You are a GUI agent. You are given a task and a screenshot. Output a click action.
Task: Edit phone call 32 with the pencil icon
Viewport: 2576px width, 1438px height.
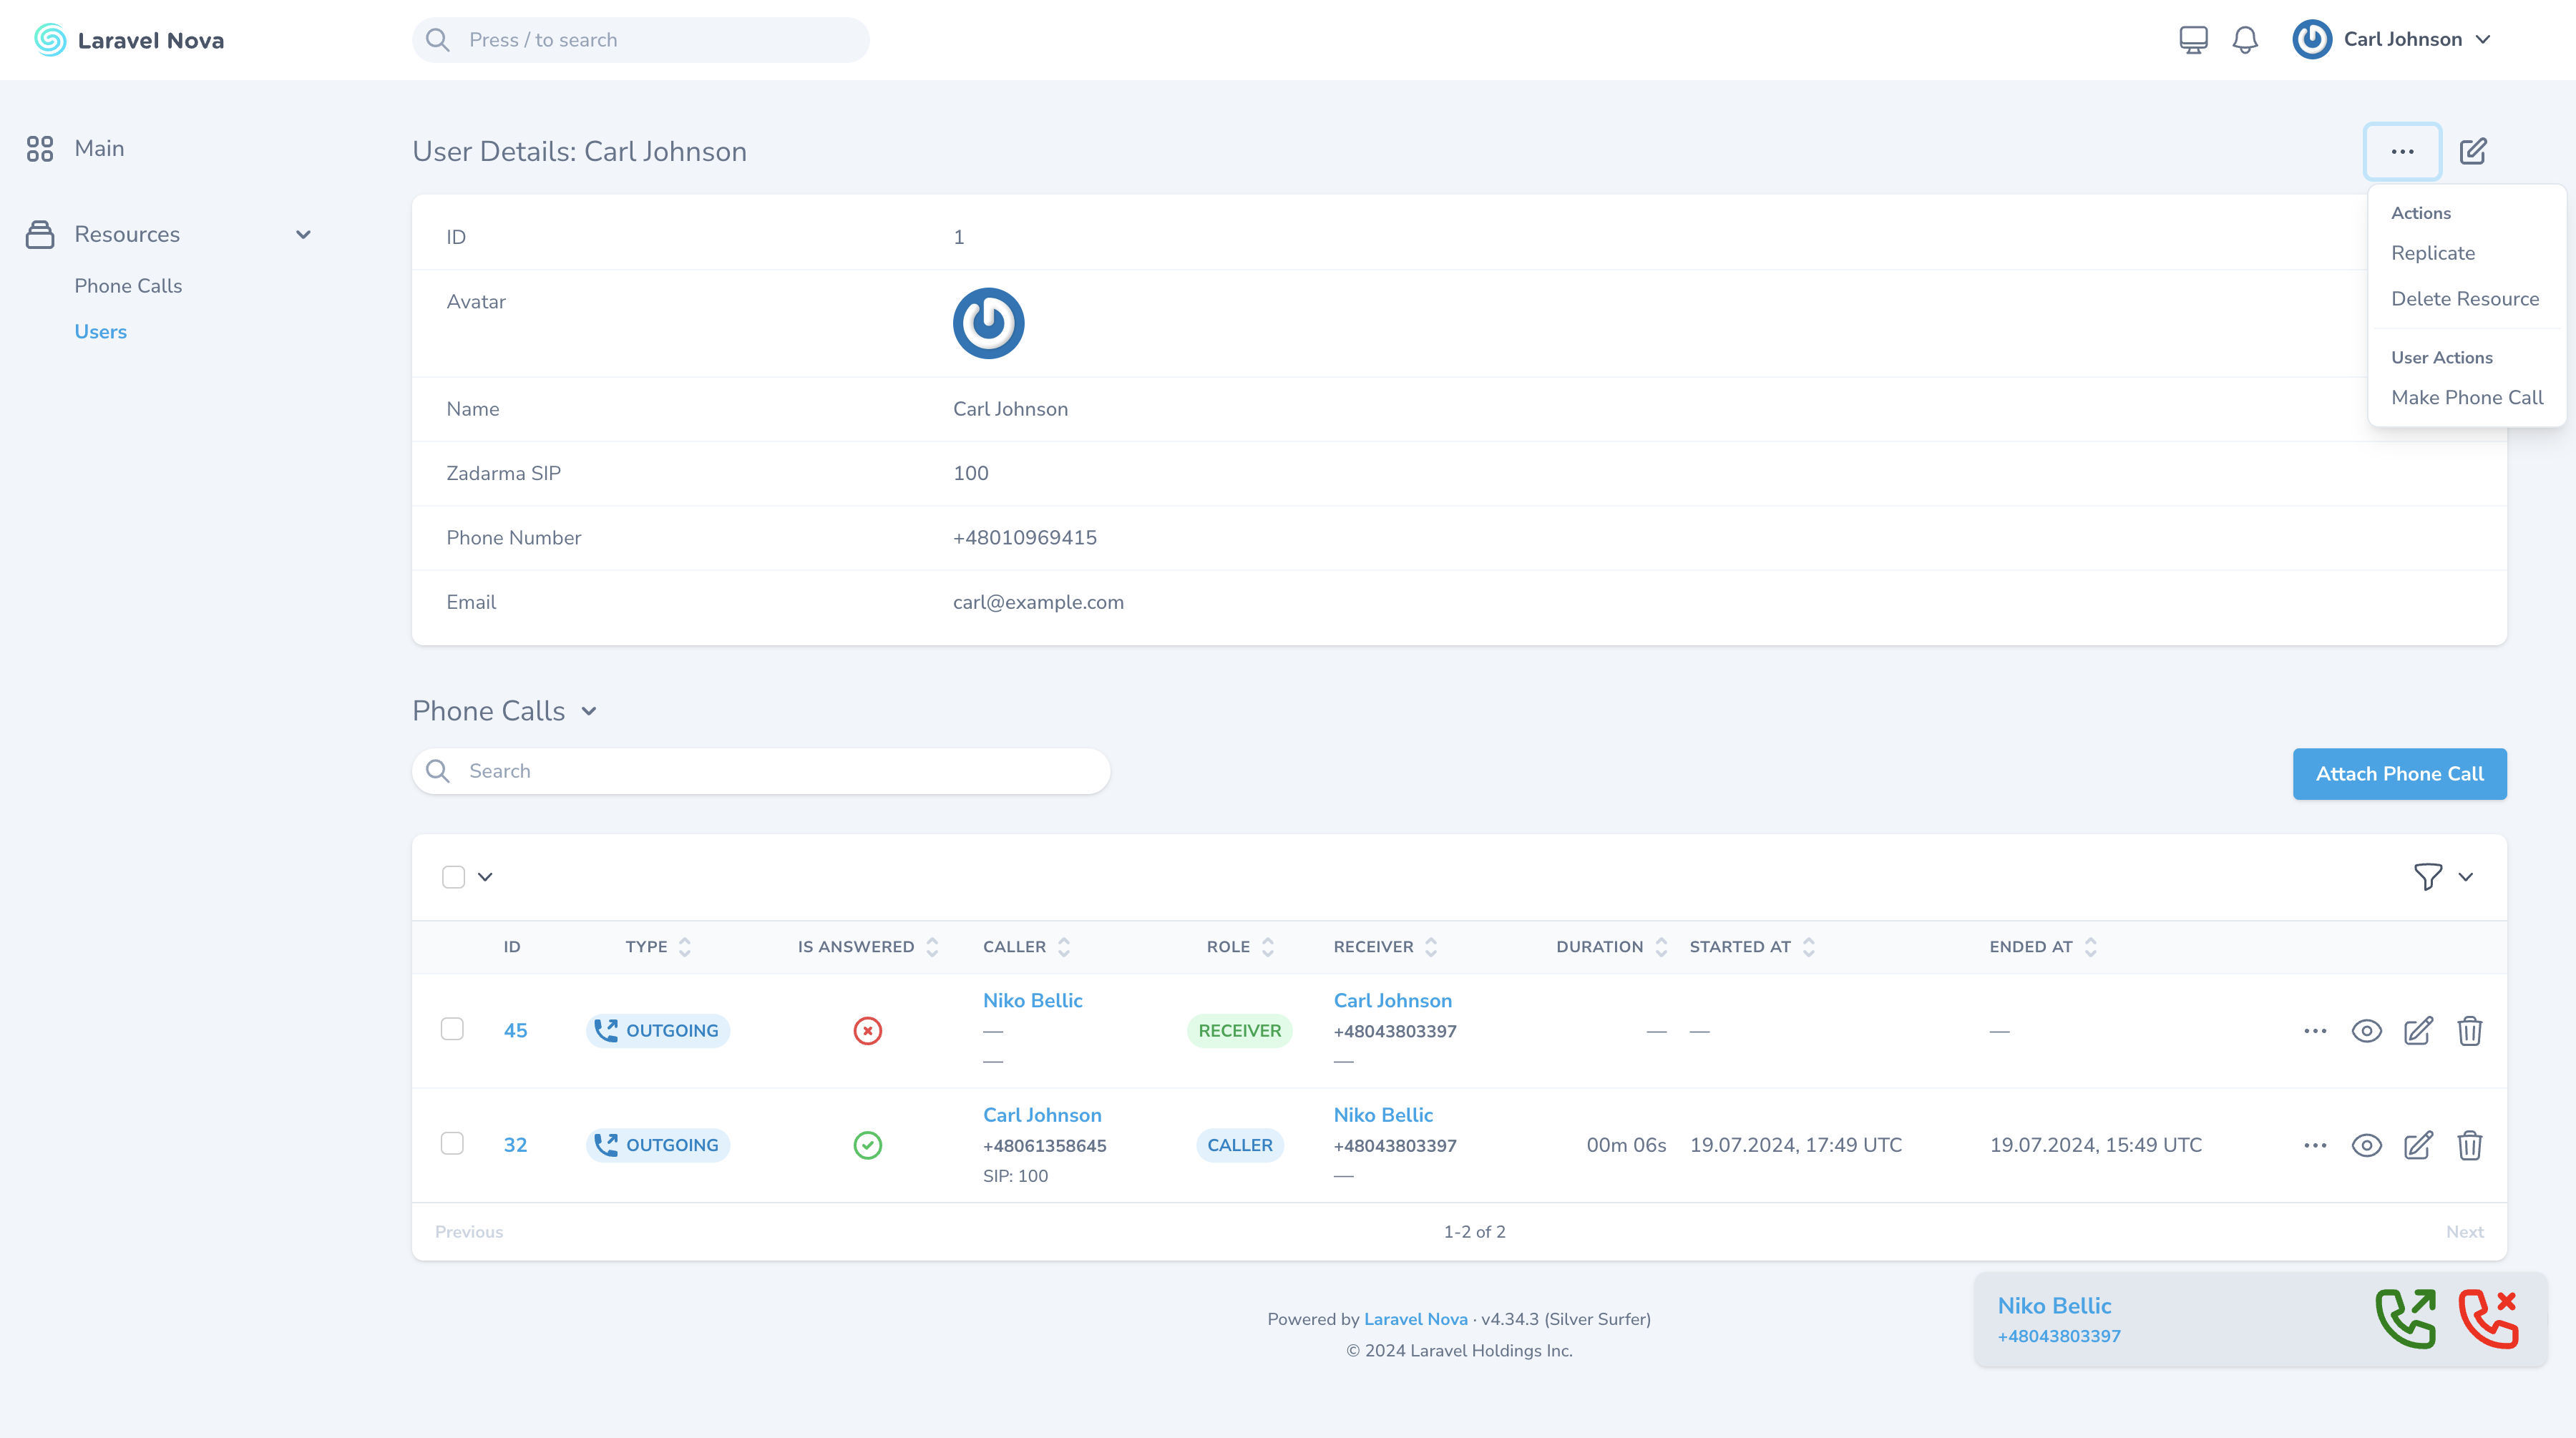(2418, 1145)
